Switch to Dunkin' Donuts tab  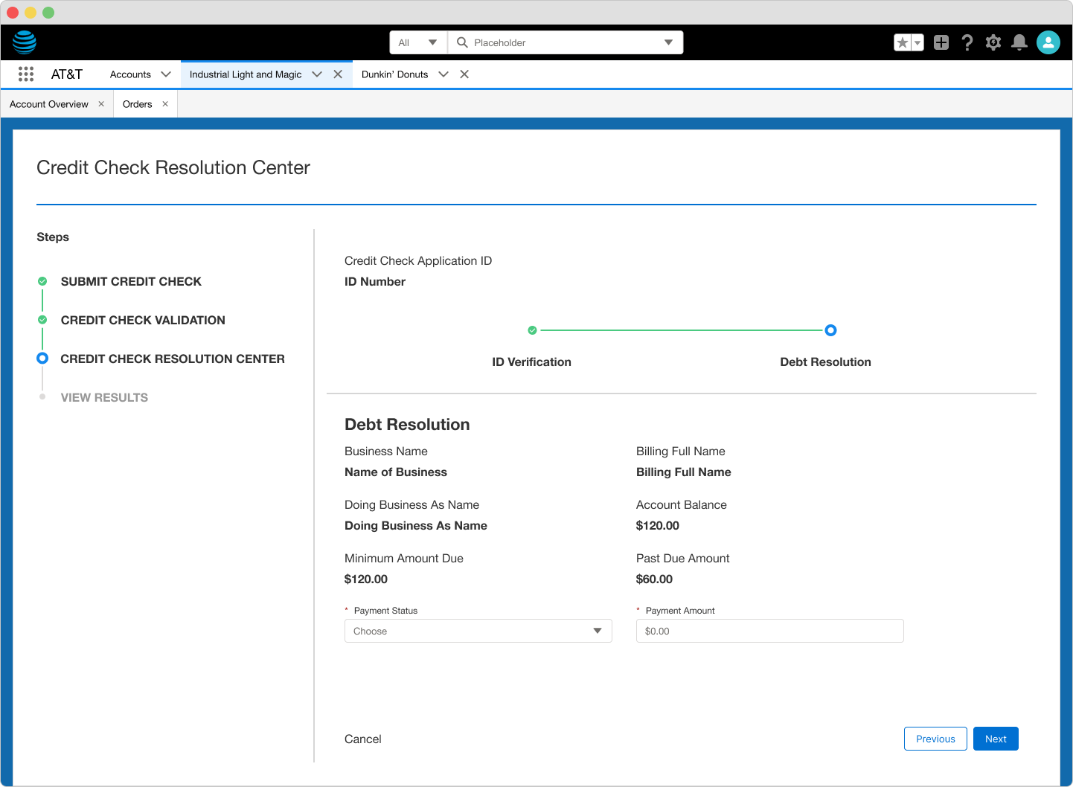(394, 74)
